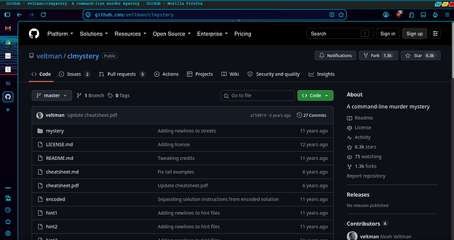Click the Notifications button
The width and height of the screenshot is (454, 240).
point(336,56)
